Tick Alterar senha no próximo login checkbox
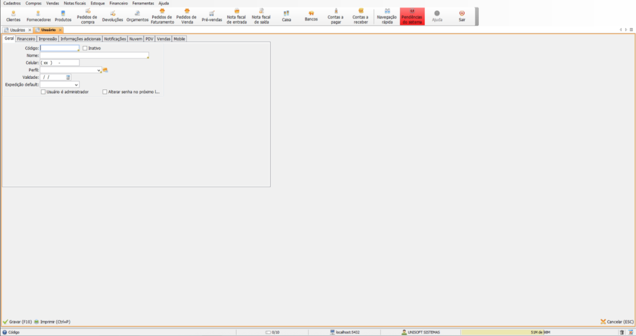This screenshot has width=636, height=336. pos(105,92)
